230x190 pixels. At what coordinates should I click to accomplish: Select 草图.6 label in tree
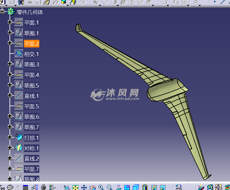click(32, 117)
